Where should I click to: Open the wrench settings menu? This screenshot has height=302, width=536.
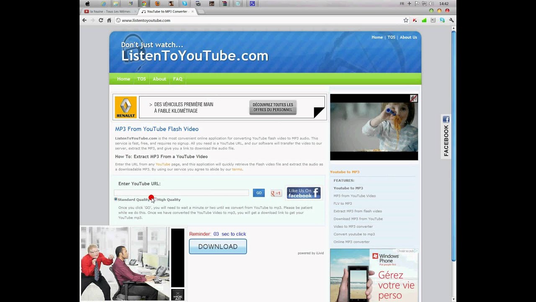click(x=451, y=20)
